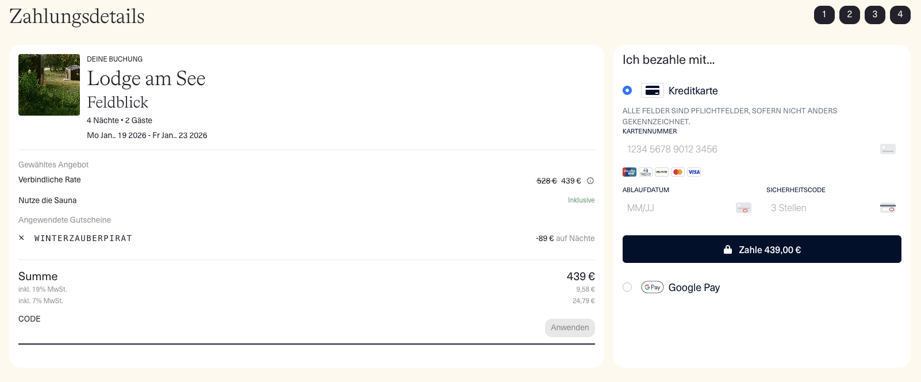Click the Diners Club card logo

coord(646,172)
